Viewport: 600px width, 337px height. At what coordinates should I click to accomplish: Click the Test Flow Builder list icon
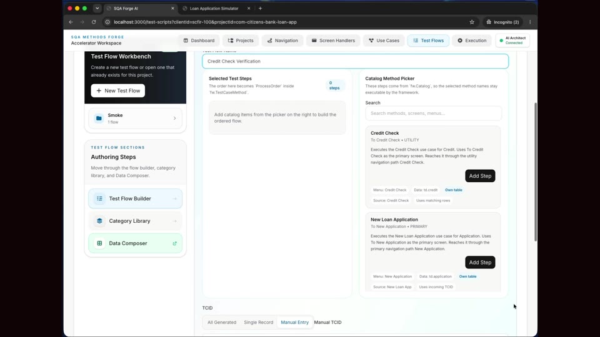99,198
